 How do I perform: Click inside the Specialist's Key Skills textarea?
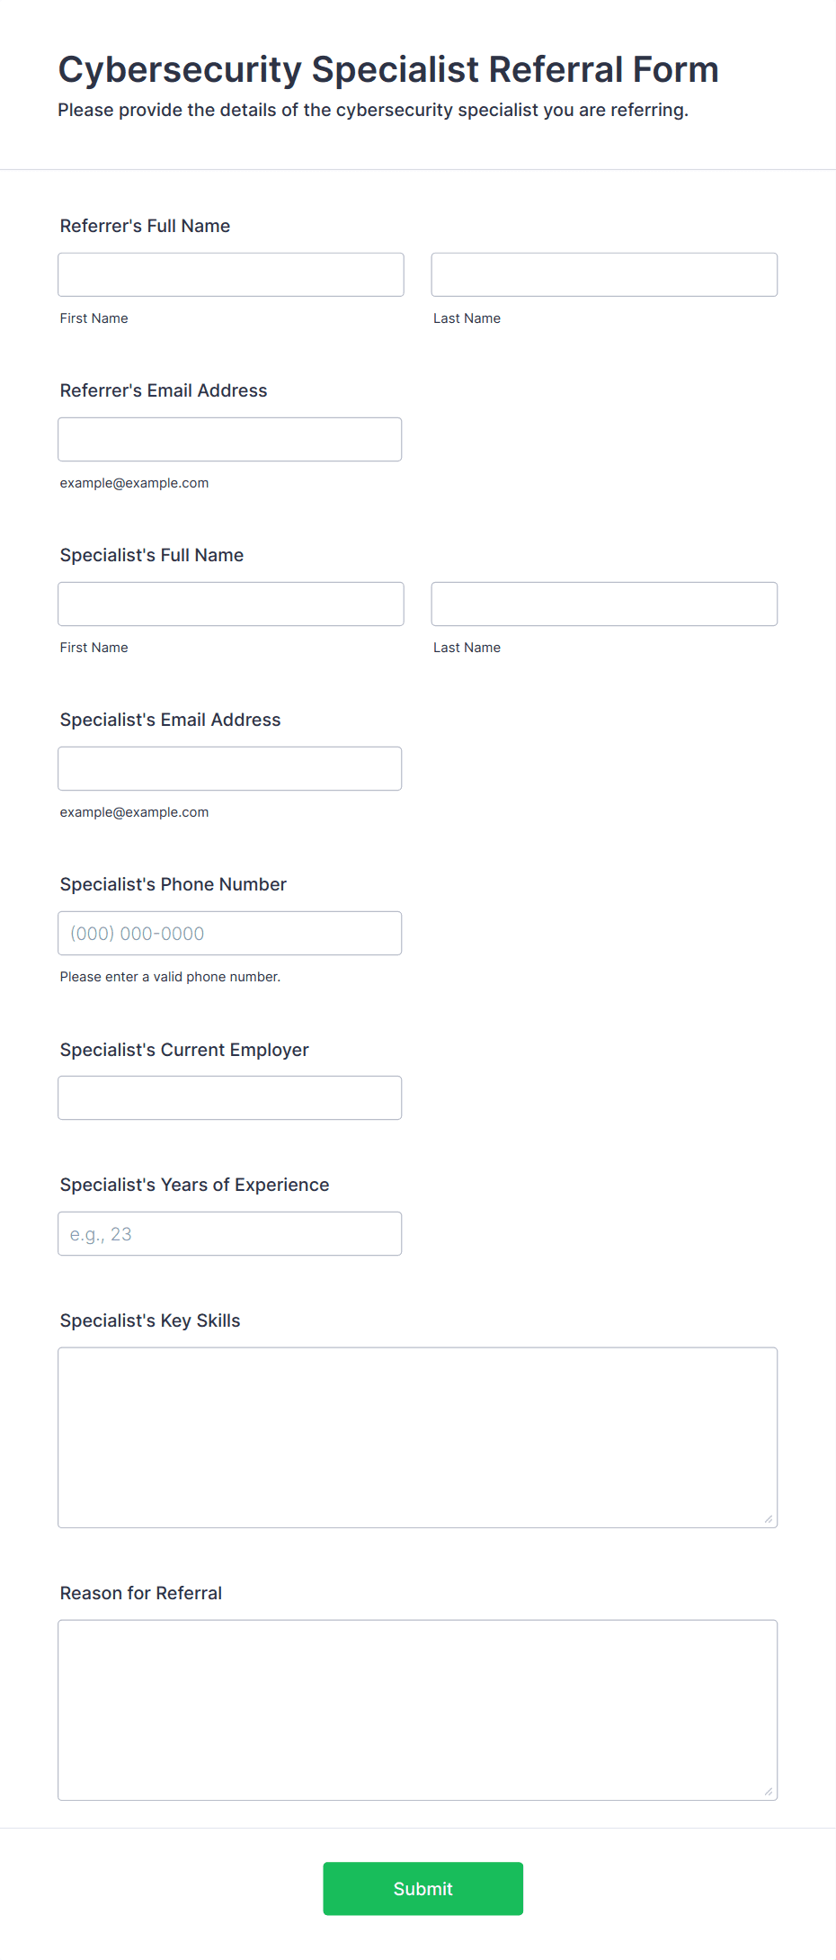418,1437
